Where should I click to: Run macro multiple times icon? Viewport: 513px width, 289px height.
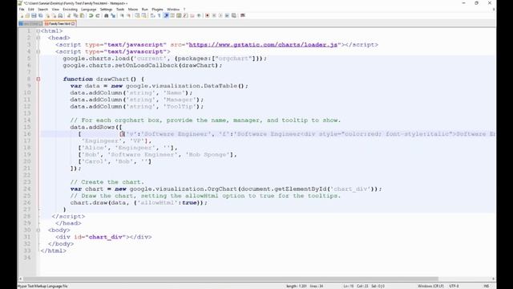coord(227,15)
